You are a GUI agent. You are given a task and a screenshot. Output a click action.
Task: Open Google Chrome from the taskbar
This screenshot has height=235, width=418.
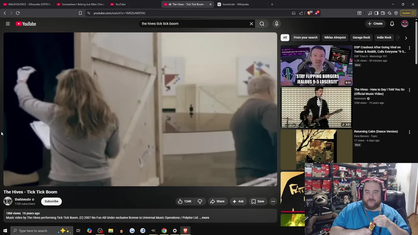coord(164,231)
